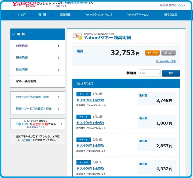Click the chevron arrow beside 受取明細
This screenshot has height=178, width=193.
pyautogui.click(x=59, y=70)
